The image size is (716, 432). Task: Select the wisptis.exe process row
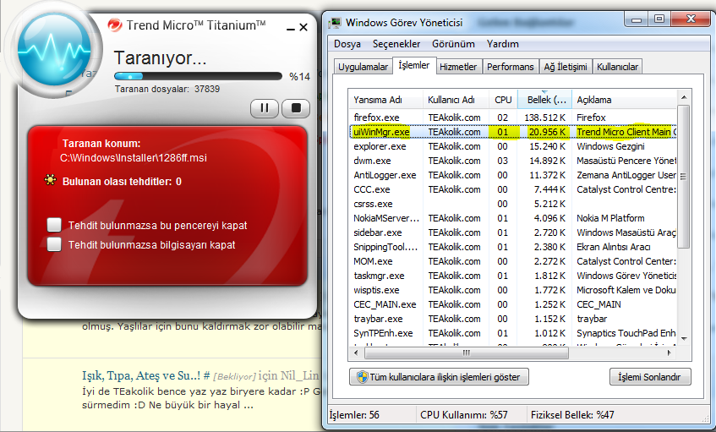coord(513,290)
